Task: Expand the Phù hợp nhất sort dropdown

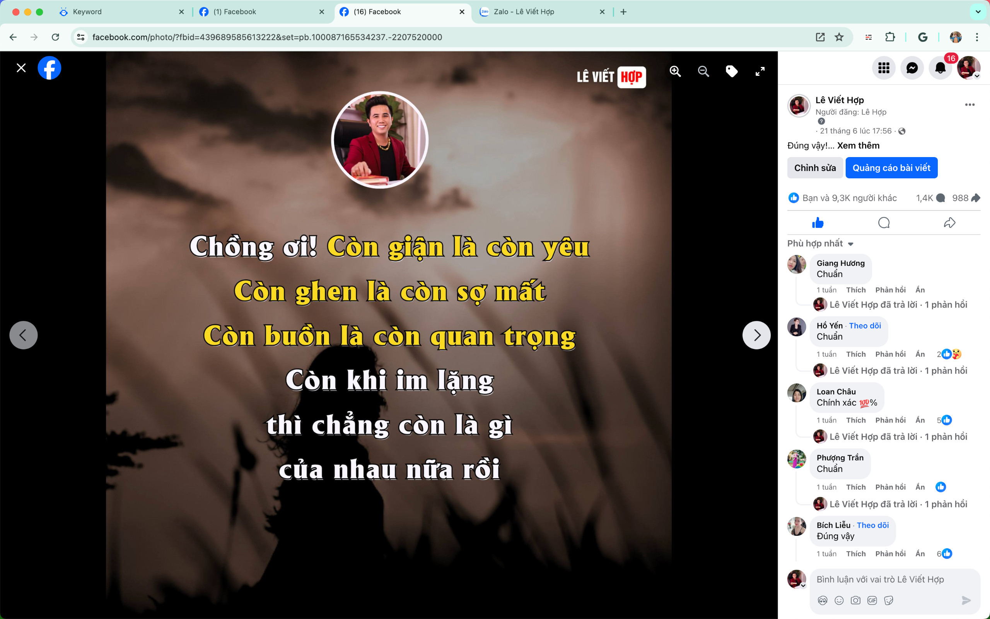Action: (820, 244)
